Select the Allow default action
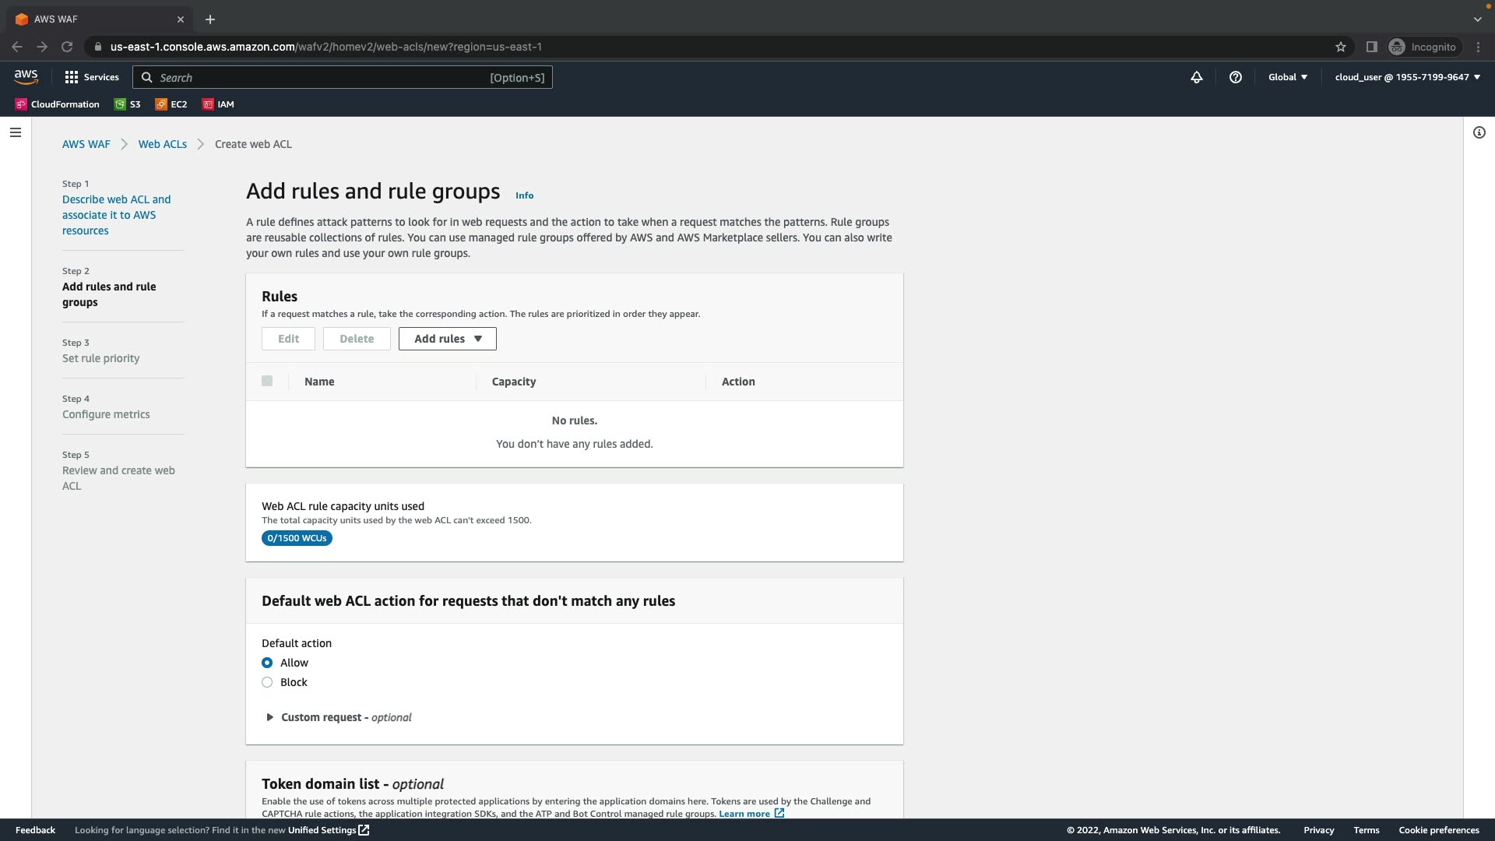1495x841 pixels. tap(267, 663)
